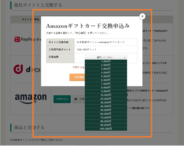Open the 選択してください amount dropdown
The height and width of the screenshot is (146, 184).
(106, 57)
